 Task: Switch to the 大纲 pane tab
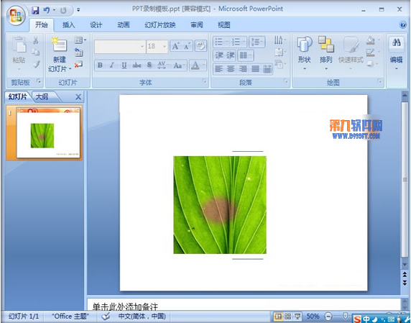[42, 97]
